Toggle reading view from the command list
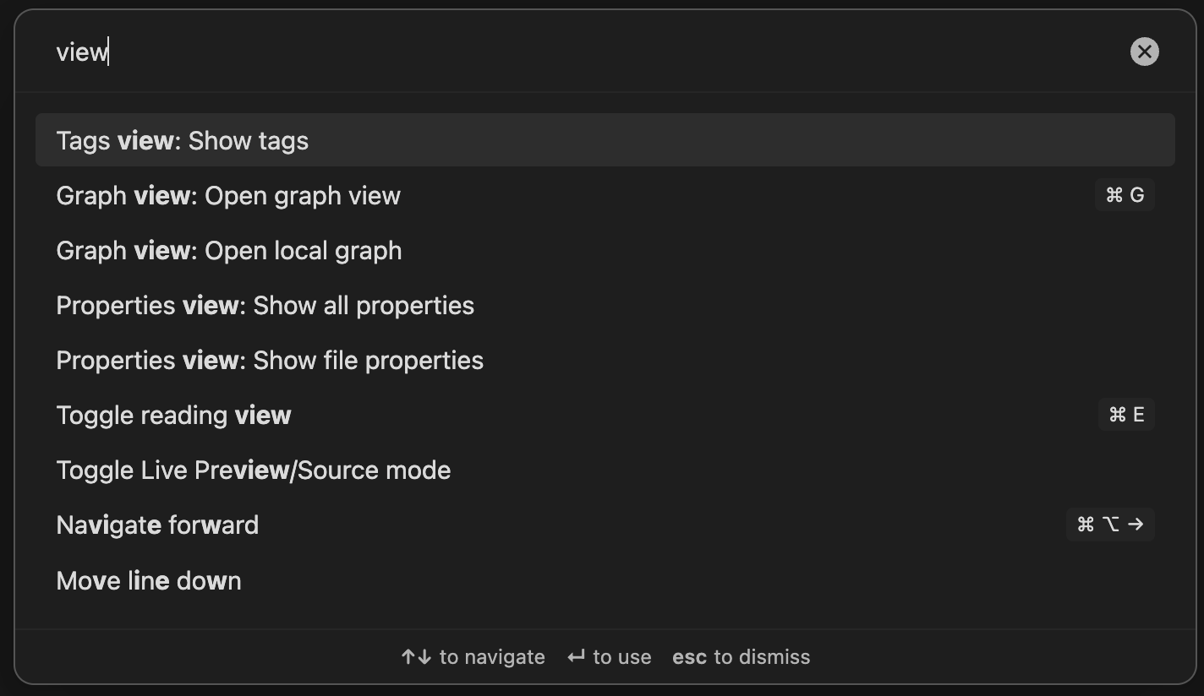This screenshot has width=1204, height=696. [x=173, y=416]
